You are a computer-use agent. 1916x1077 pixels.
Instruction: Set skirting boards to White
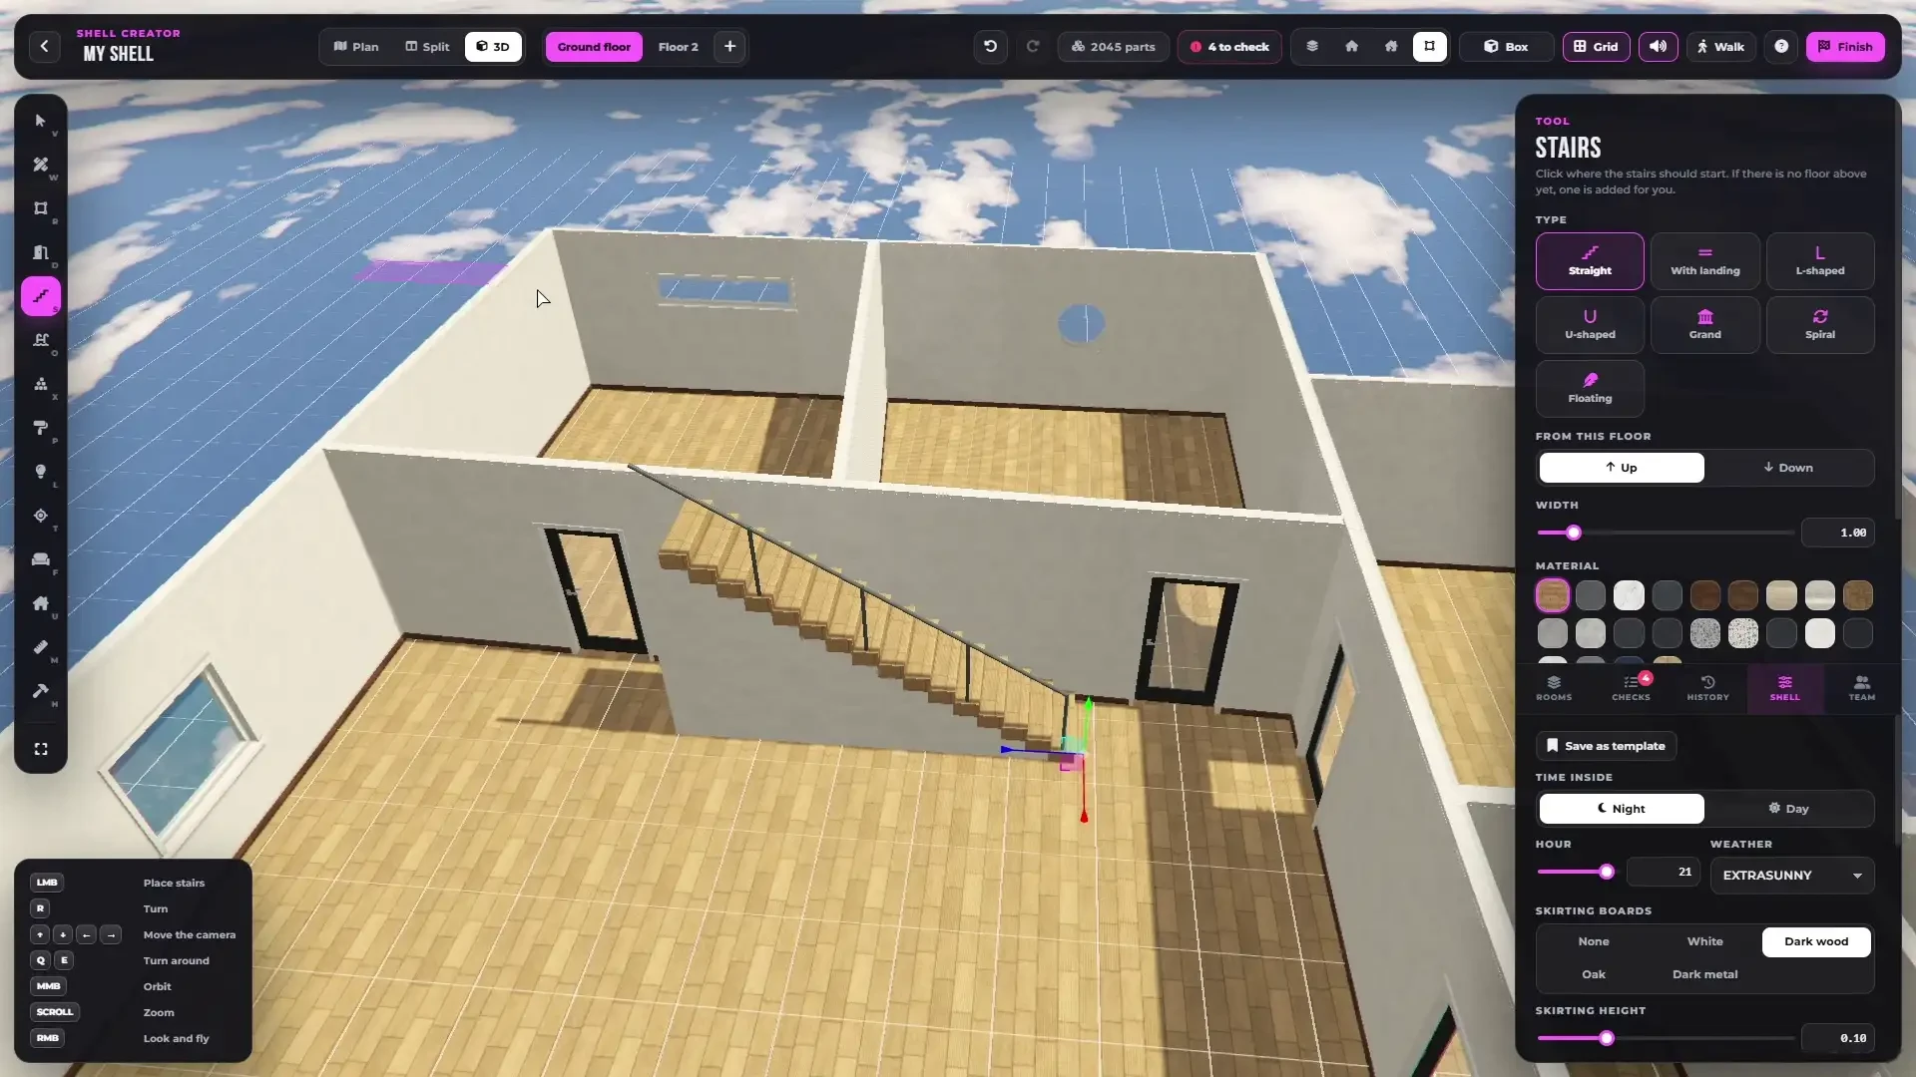[1704, 941]
